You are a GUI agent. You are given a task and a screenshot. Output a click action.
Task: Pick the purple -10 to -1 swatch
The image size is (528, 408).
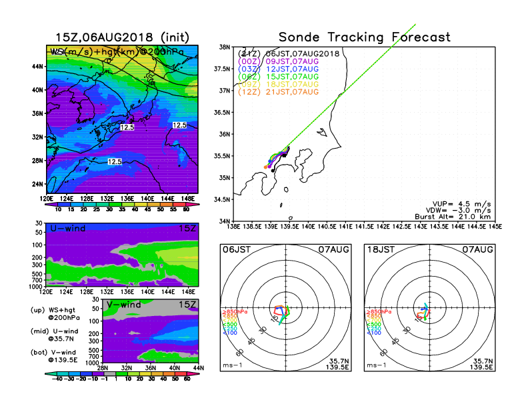pyautogui.click(x=98, y=373)
